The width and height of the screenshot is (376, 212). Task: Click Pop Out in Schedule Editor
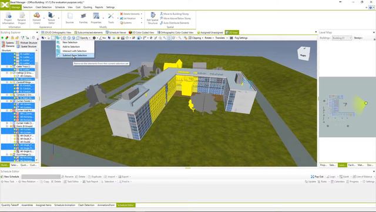click(x=317, y=177)
